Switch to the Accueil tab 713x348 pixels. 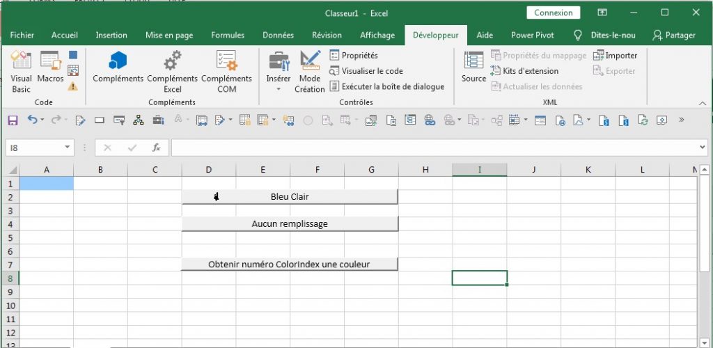tap(65, 35)
